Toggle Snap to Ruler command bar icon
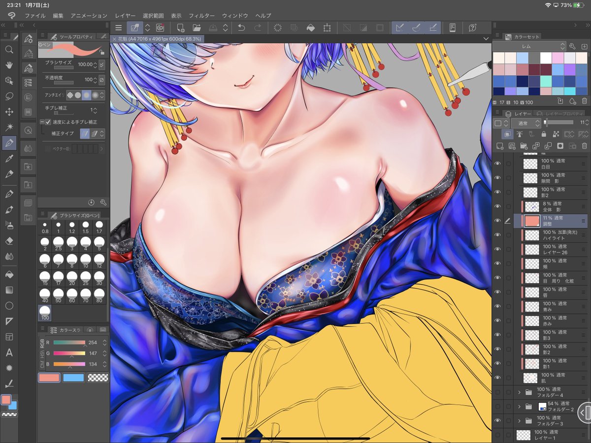591x443 pixels. click(x=400, y=28)
